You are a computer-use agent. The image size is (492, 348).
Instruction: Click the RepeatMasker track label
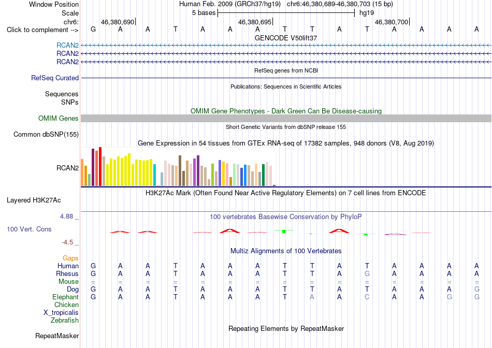point(57,336)
